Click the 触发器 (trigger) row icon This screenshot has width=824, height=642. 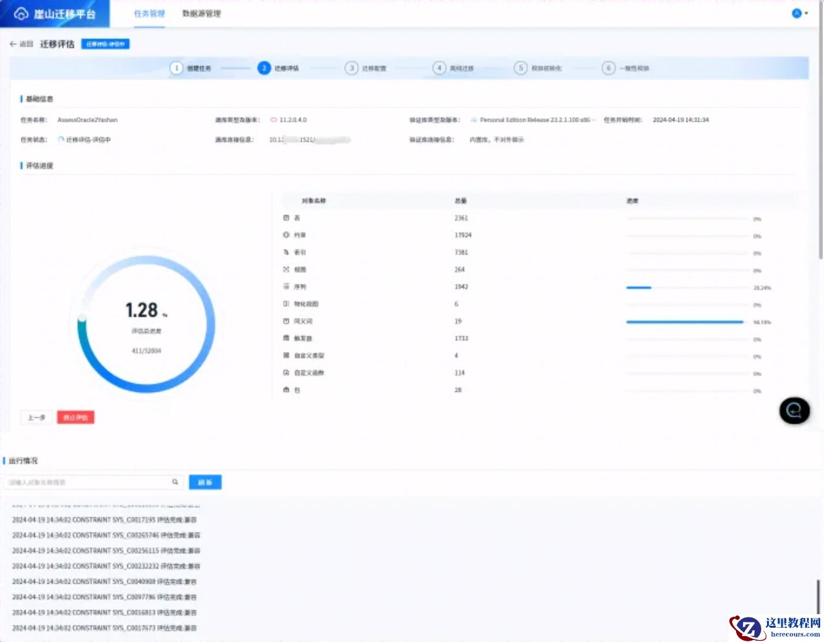[286, 338]
